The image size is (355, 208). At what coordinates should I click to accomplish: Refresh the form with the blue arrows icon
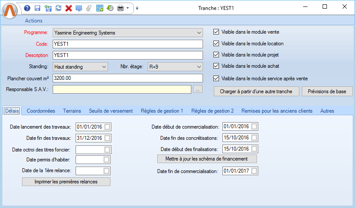tap(58, 8)
